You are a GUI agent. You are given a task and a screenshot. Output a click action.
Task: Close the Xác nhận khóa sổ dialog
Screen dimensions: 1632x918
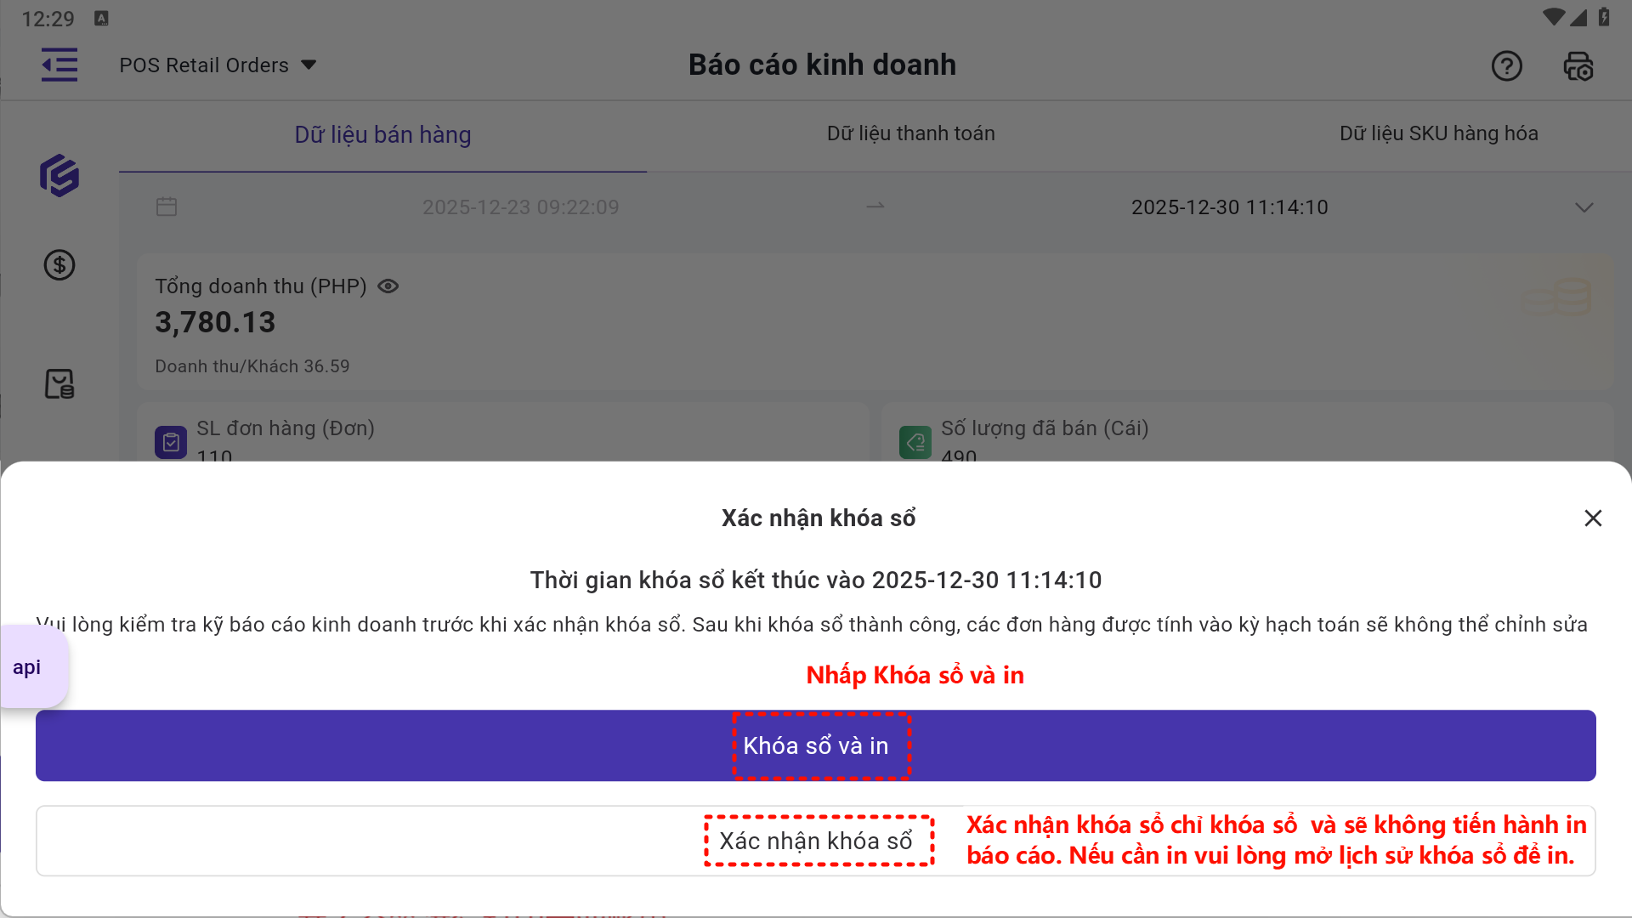coord(1593,518)
